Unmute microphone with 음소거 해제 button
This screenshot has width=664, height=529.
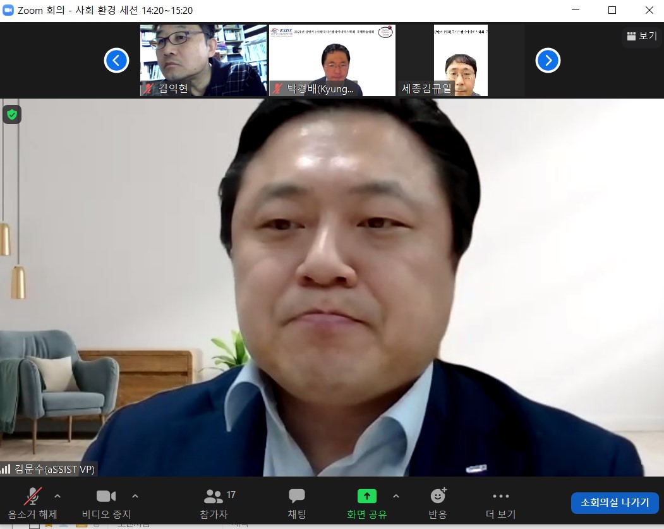pos(33,502)
